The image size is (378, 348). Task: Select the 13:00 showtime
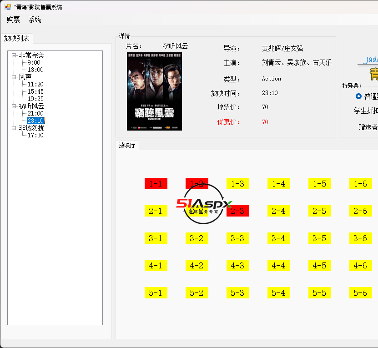click(35, 70)
